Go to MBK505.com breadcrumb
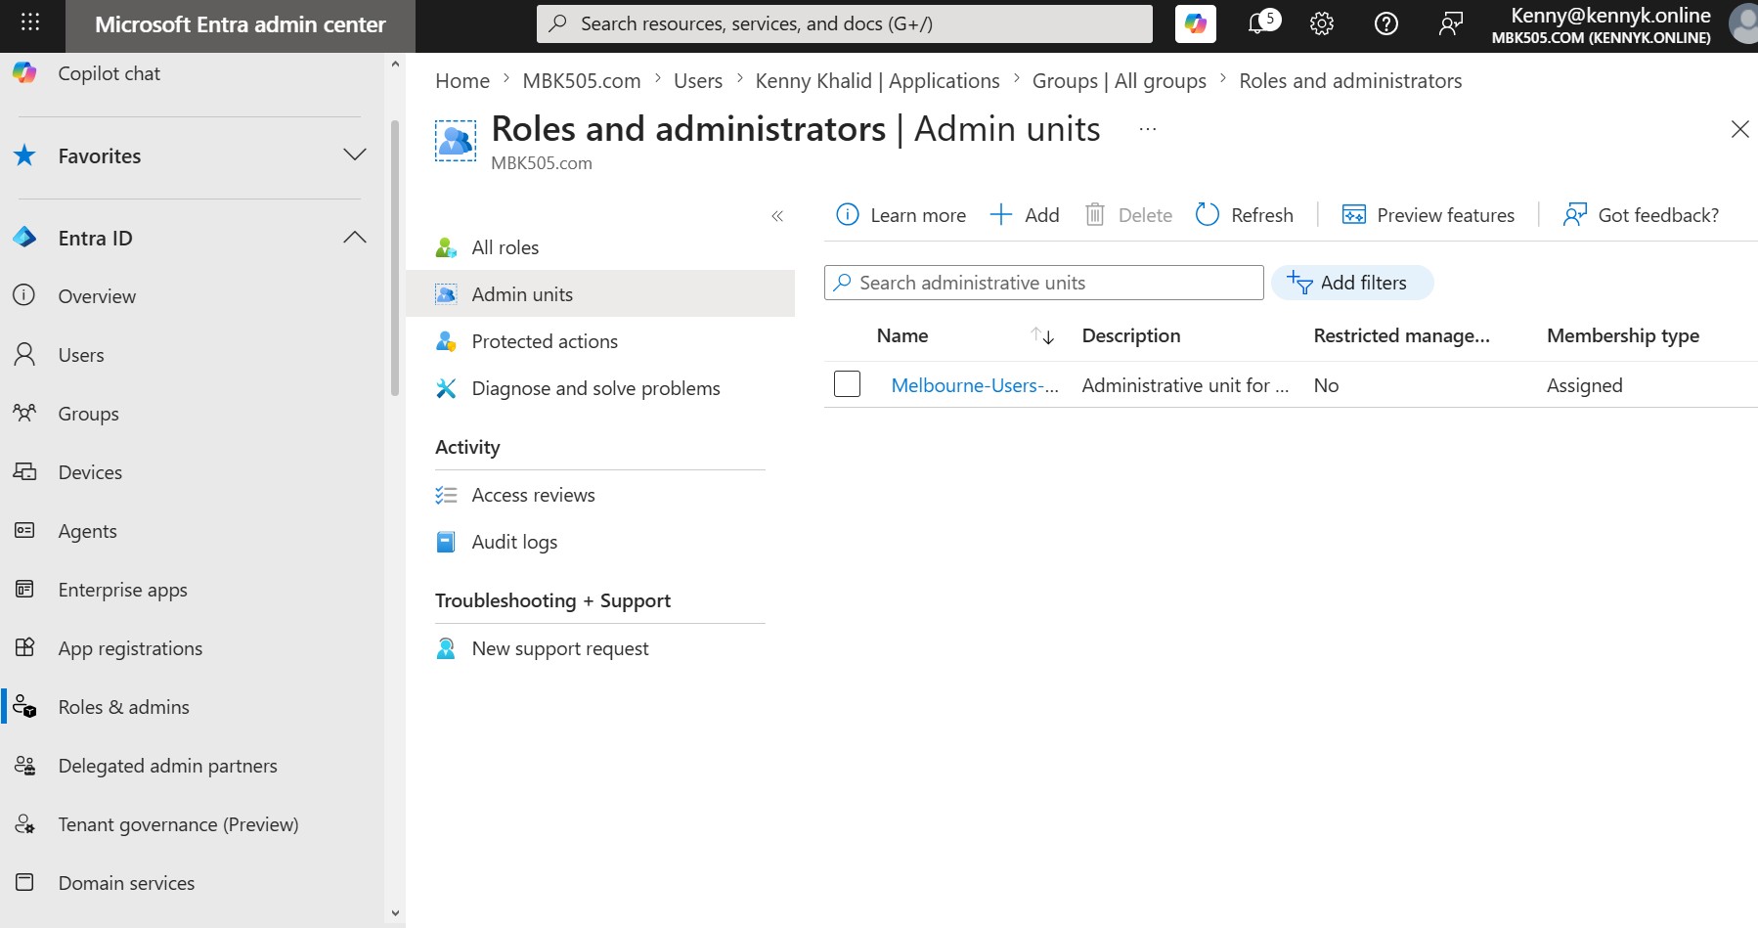Image resolution: width=1758 pixels, height=928 pixels. [x=582, y=80]
